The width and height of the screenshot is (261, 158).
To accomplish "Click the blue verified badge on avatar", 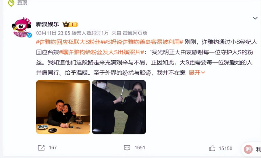I will [29, 35].
